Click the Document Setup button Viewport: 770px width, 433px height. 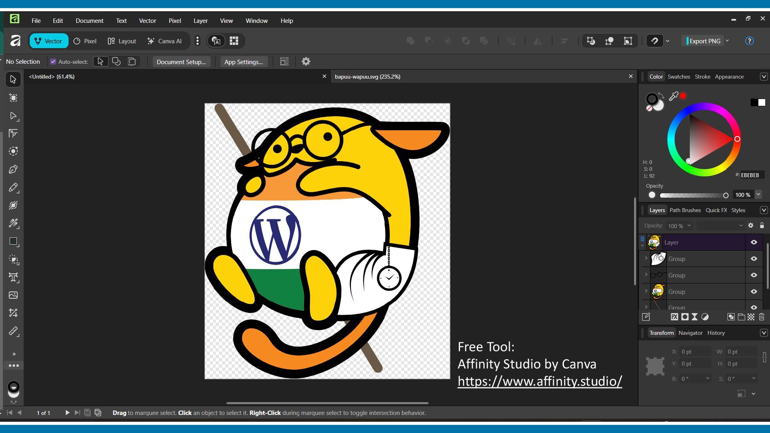coord(181,62)
